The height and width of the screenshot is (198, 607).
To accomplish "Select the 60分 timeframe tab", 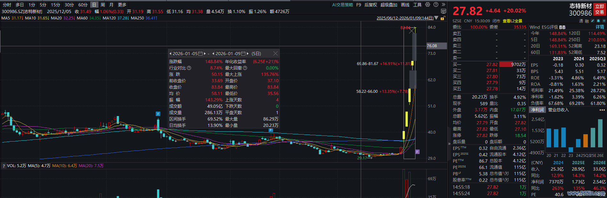I will pos(83,5).
